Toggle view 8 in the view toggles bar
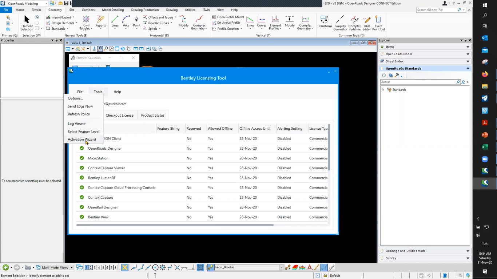Image resolution: width=497 pixels, height=279 pixels. click(x=116, y=267)
